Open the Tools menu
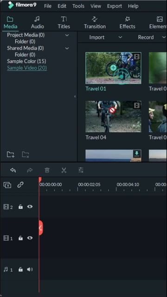 [78, 6]
